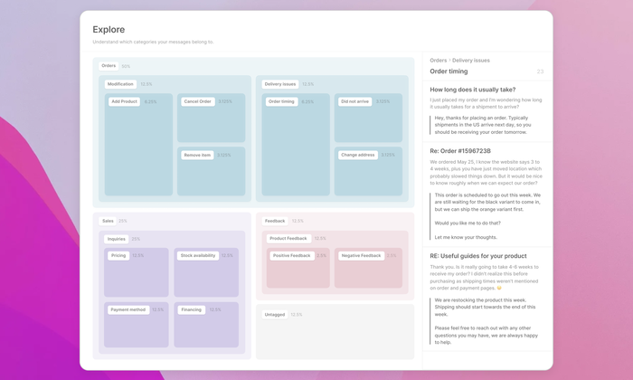Open the Positive Feedback tile label
The width and height of the screenshot is (633, 380).
coord(292,256)
